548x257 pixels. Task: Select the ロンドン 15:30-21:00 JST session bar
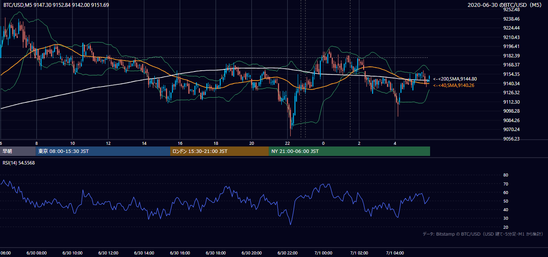click(220, 151)
